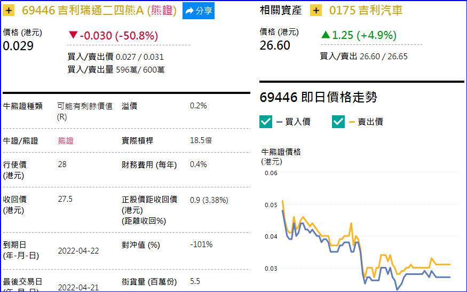Viewport: 467px width, 292px height.
Task: Toggle 賣出價 checkbox in chart legend
Action: [x=338, y=122]
